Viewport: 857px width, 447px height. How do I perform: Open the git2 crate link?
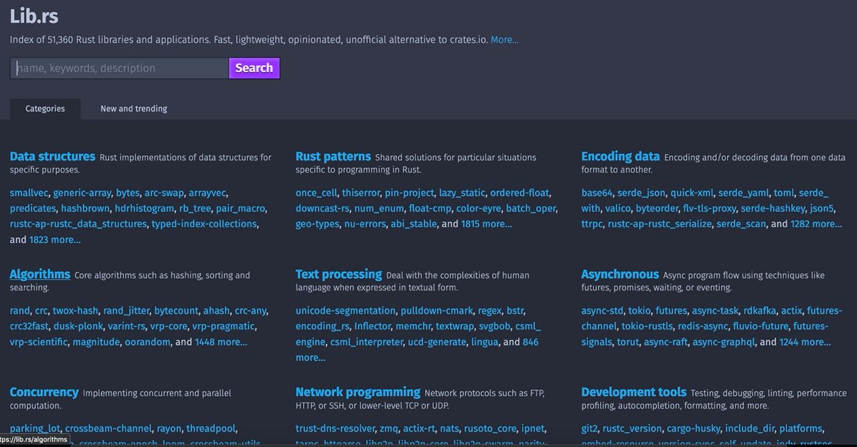[589, 428]
